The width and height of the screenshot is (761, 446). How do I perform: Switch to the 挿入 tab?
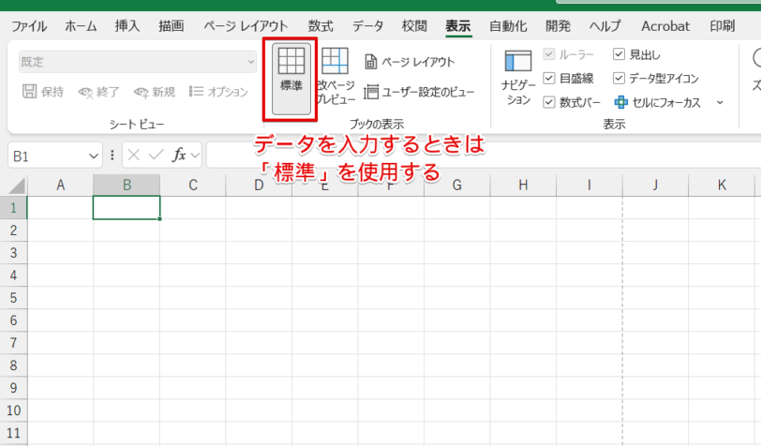pyautogui.click(x=127, y=26)
